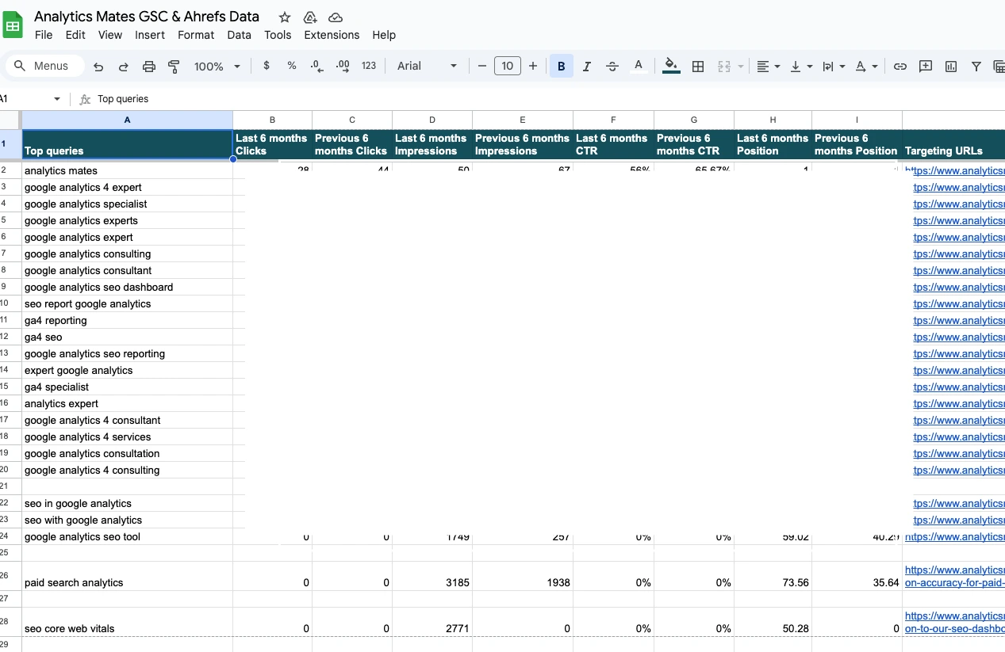Toggle italic formatting
Image resolution: width=1005 pixels, height=652 pixels.
tap(587, 66)
